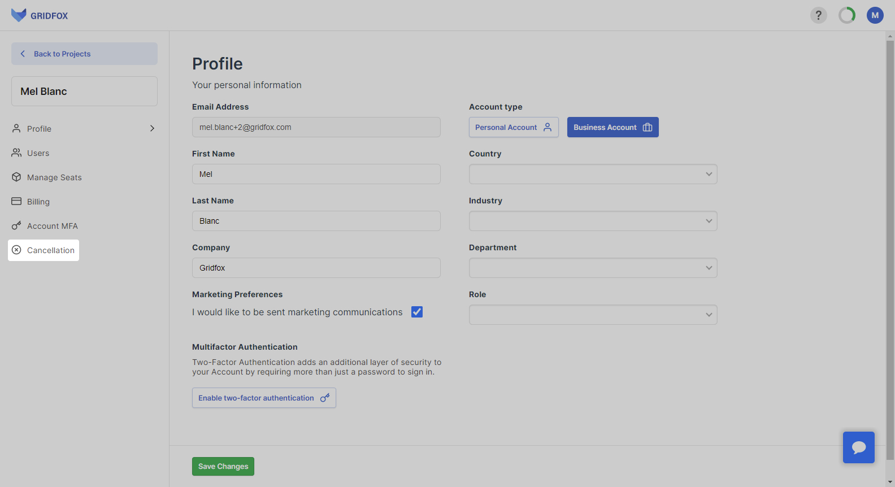This screenshot has height=487, width=895.
Task: Open Manage Seats from the sidebar
Action: point(54,177)
